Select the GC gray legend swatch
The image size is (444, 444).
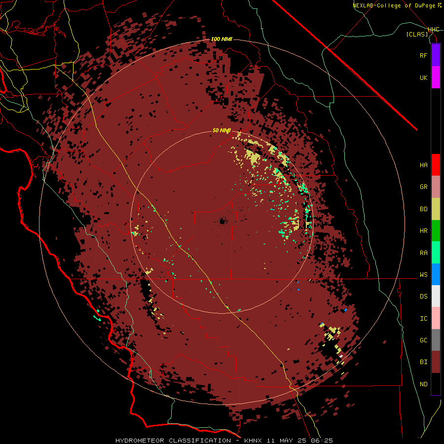[x=436, y=340]
